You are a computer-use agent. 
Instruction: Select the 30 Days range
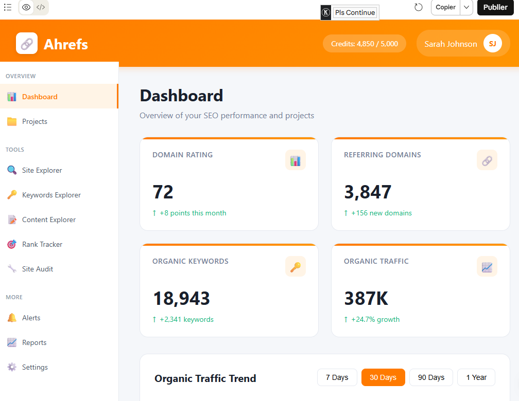click(x=383, y=377)
